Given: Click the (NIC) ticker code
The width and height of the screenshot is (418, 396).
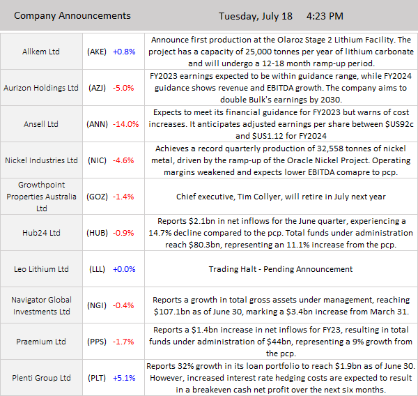Looking at the screenshot, I should [x=97, y=160].
